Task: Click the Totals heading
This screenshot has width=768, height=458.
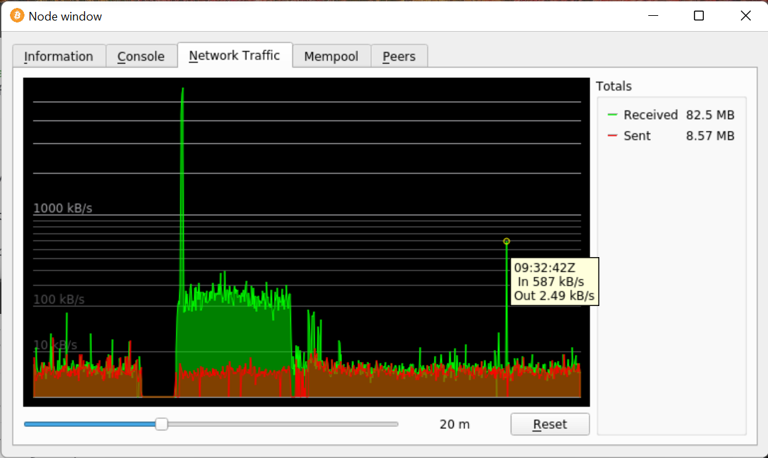Action: point(614,86)
